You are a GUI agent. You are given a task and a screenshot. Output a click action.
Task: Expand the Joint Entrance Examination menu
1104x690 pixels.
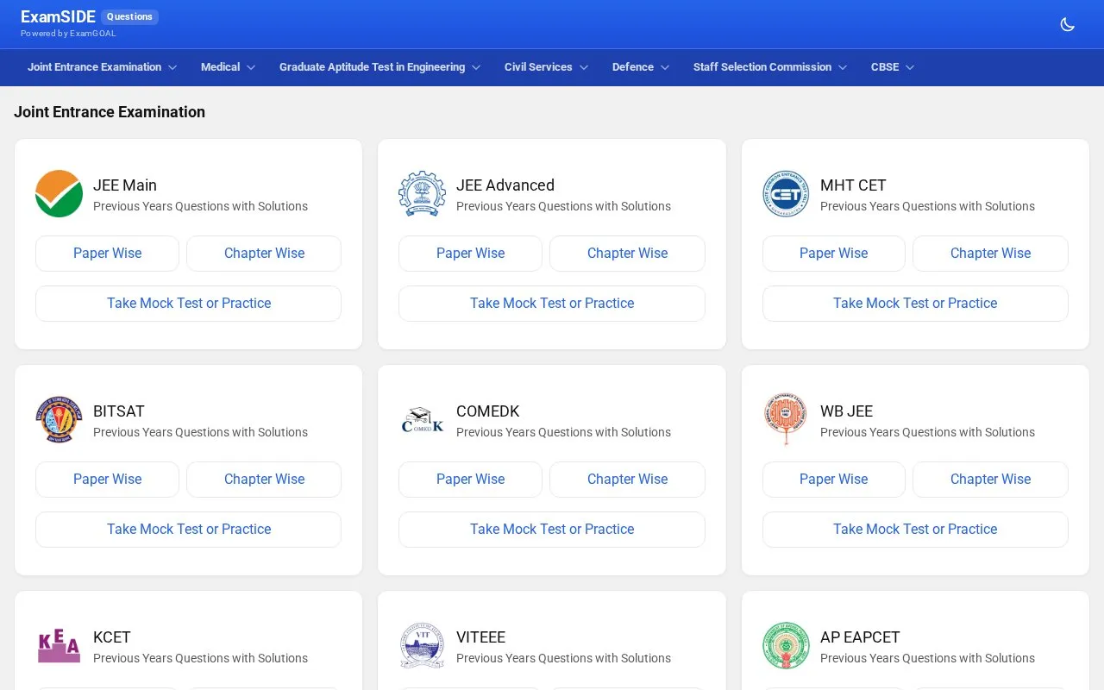tap(102, 67)
